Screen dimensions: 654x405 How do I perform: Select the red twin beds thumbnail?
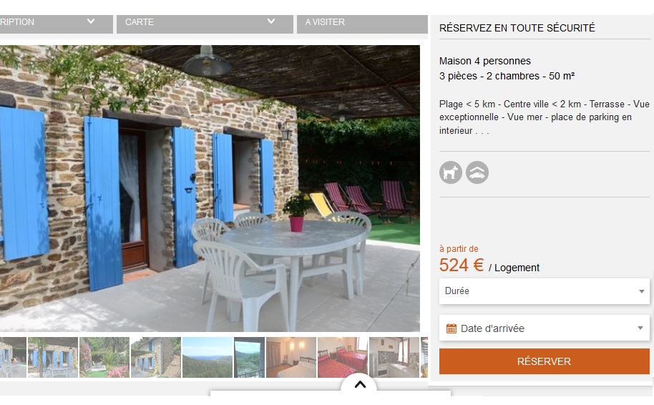tap(343, 358)
